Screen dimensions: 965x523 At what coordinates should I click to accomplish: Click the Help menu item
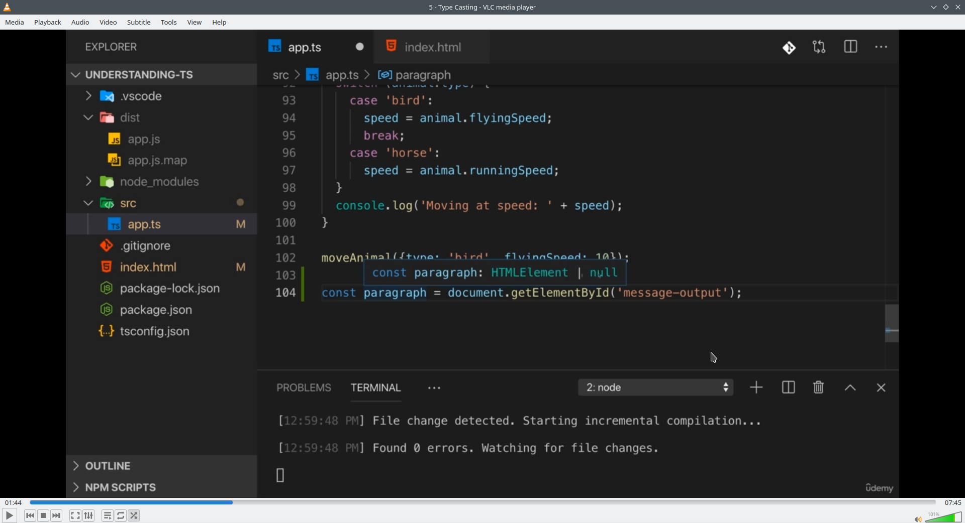[219, 22]
